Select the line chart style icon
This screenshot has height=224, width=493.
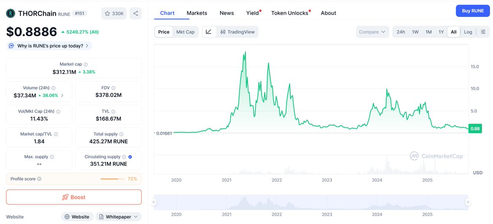coord(209,32)
